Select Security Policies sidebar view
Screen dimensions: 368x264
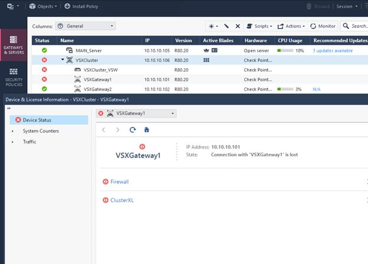click(x=14, y=77)
